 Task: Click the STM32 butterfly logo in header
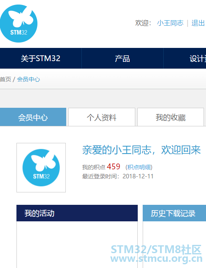click(19, 24)
